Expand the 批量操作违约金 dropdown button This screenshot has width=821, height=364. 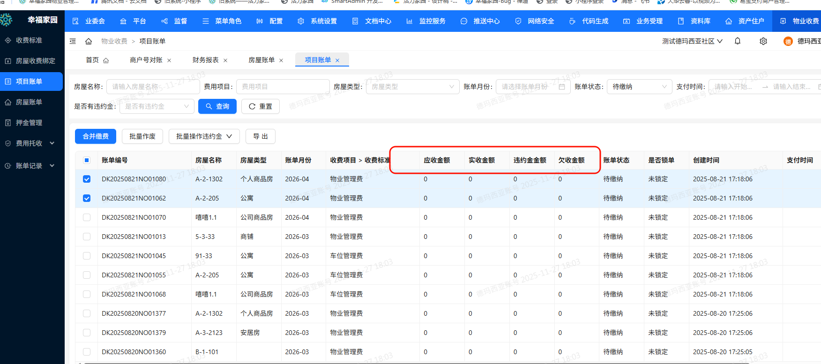coord(204,136)
